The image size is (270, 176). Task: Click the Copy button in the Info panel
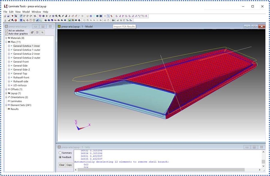69,165
